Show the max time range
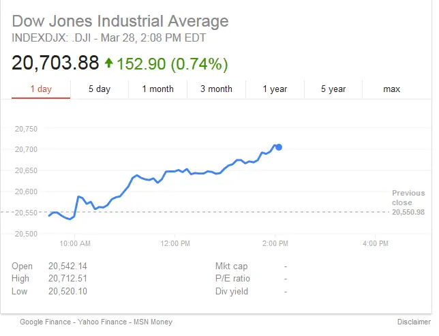This screenshot has width=439, height=336. pos(391,89)
